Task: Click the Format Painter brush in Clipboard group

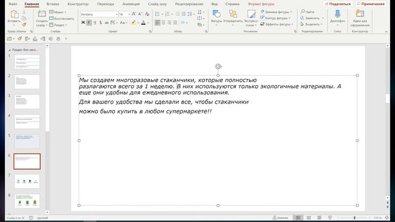Action: [x=24, y=25]
